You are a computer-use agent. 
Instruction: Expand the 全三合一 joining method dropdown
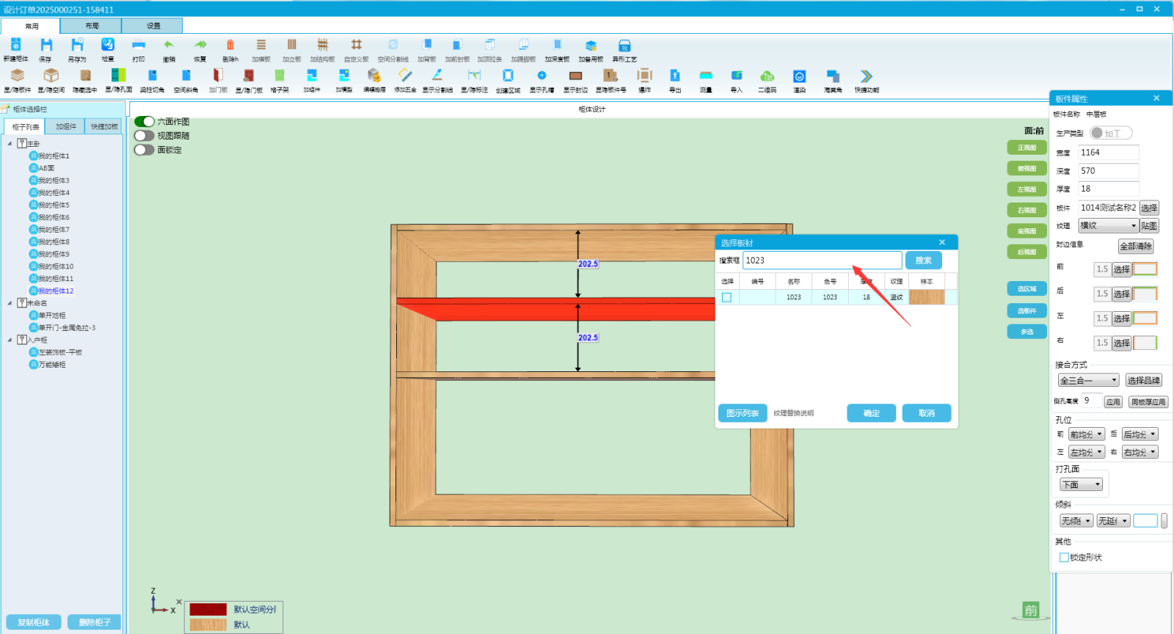click(x=1088, y=380)
